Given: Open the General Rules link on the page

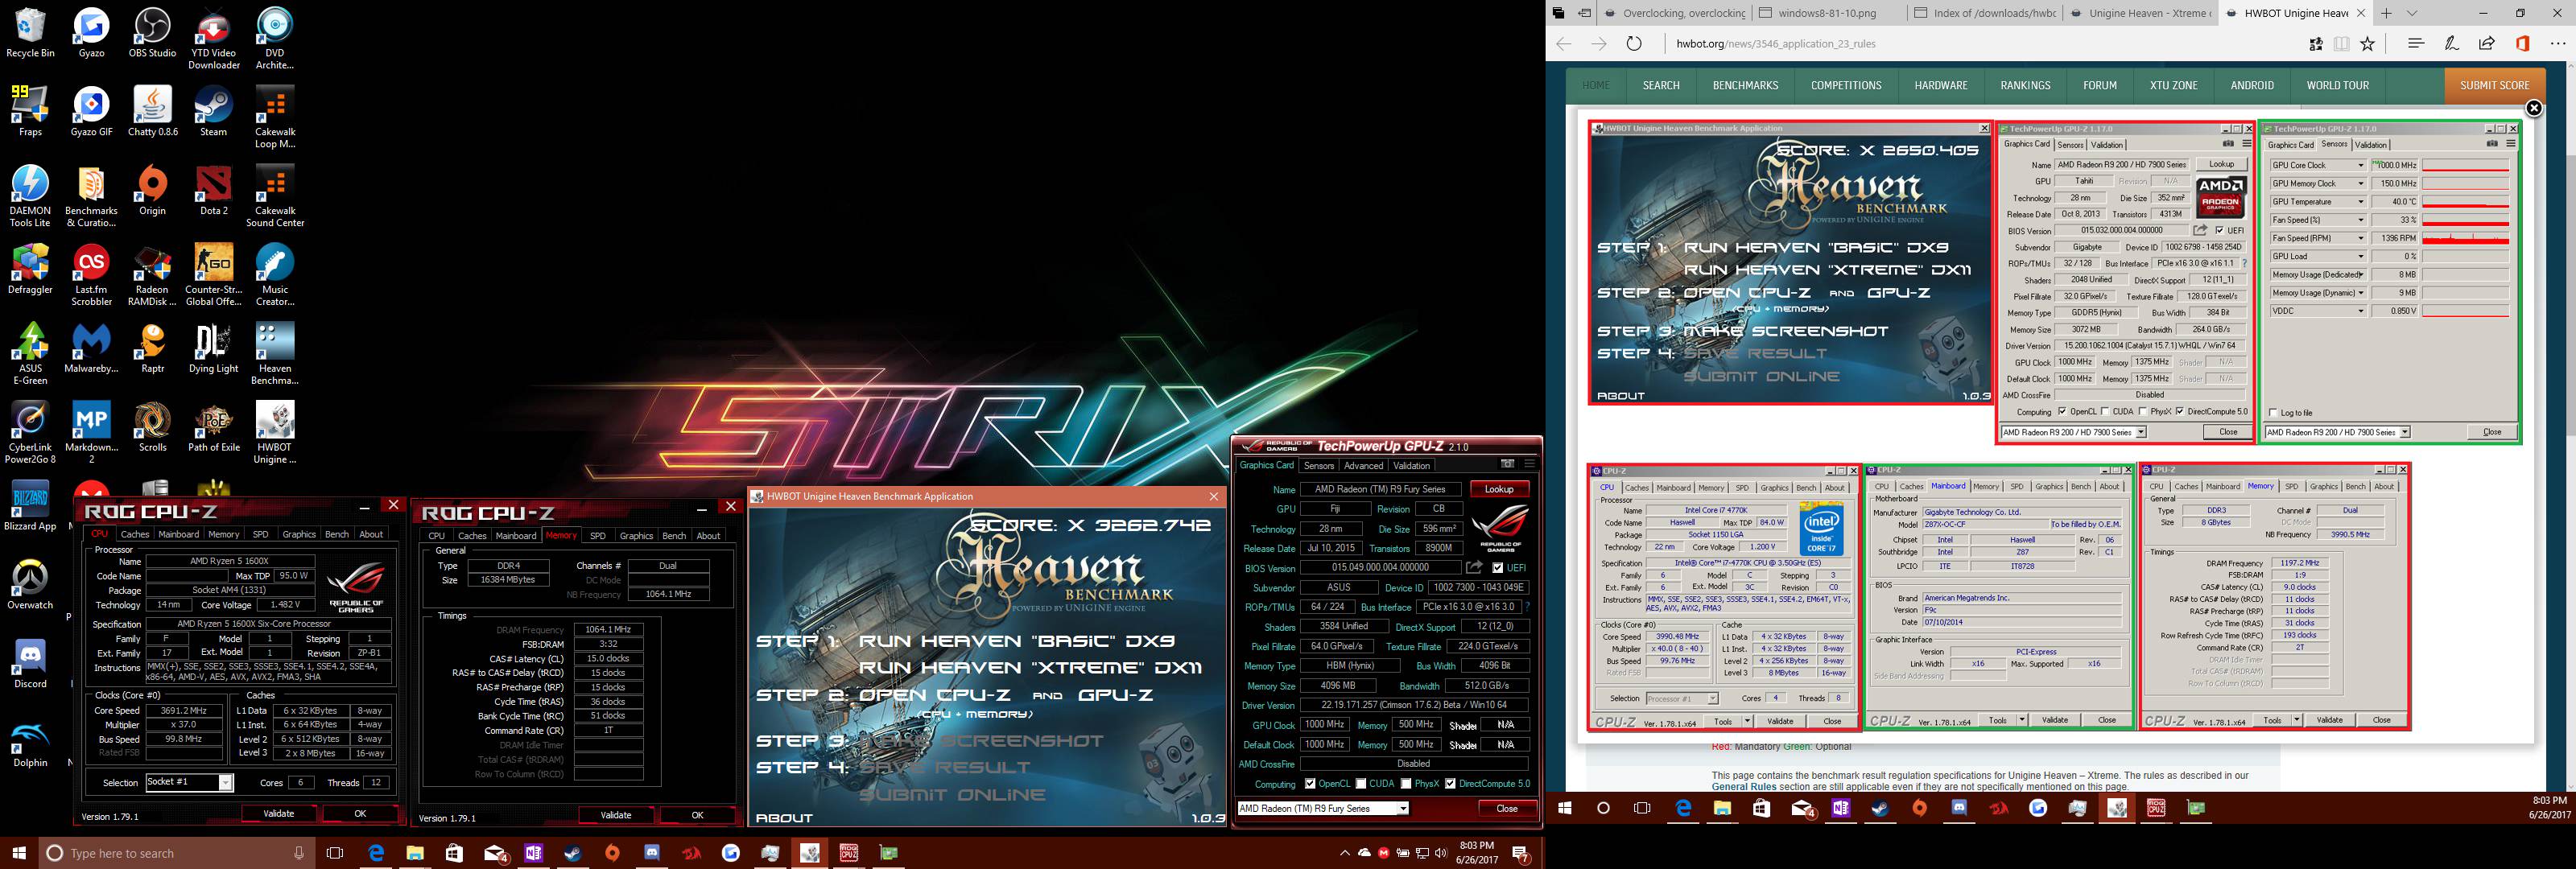Looking at the screenshot, I should (1743, 786).
